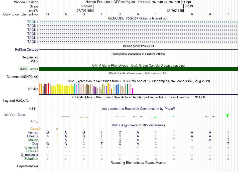The image size is (238, 172).
Task: Click the 100 Vert. Cons track label
Action: click(14, 115)
